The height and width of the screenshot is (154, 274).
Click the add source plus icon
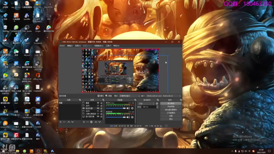[x=83, y=122]
